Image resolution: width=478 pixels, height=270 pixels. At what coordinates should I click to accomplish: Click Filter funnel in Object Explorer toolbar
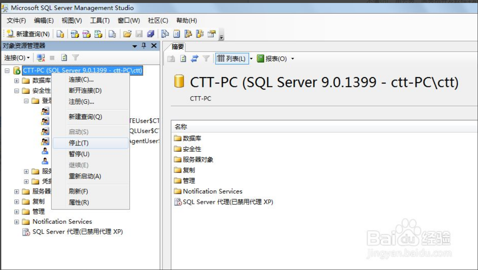(x=76, y=58)
